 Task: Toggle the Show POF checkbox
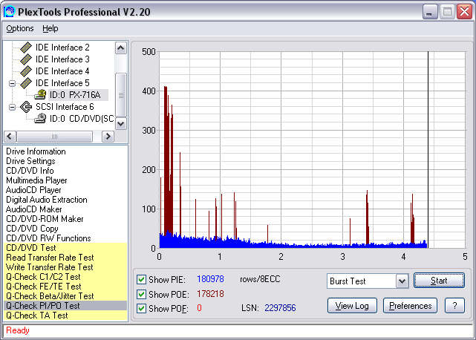tap(141, 308)
